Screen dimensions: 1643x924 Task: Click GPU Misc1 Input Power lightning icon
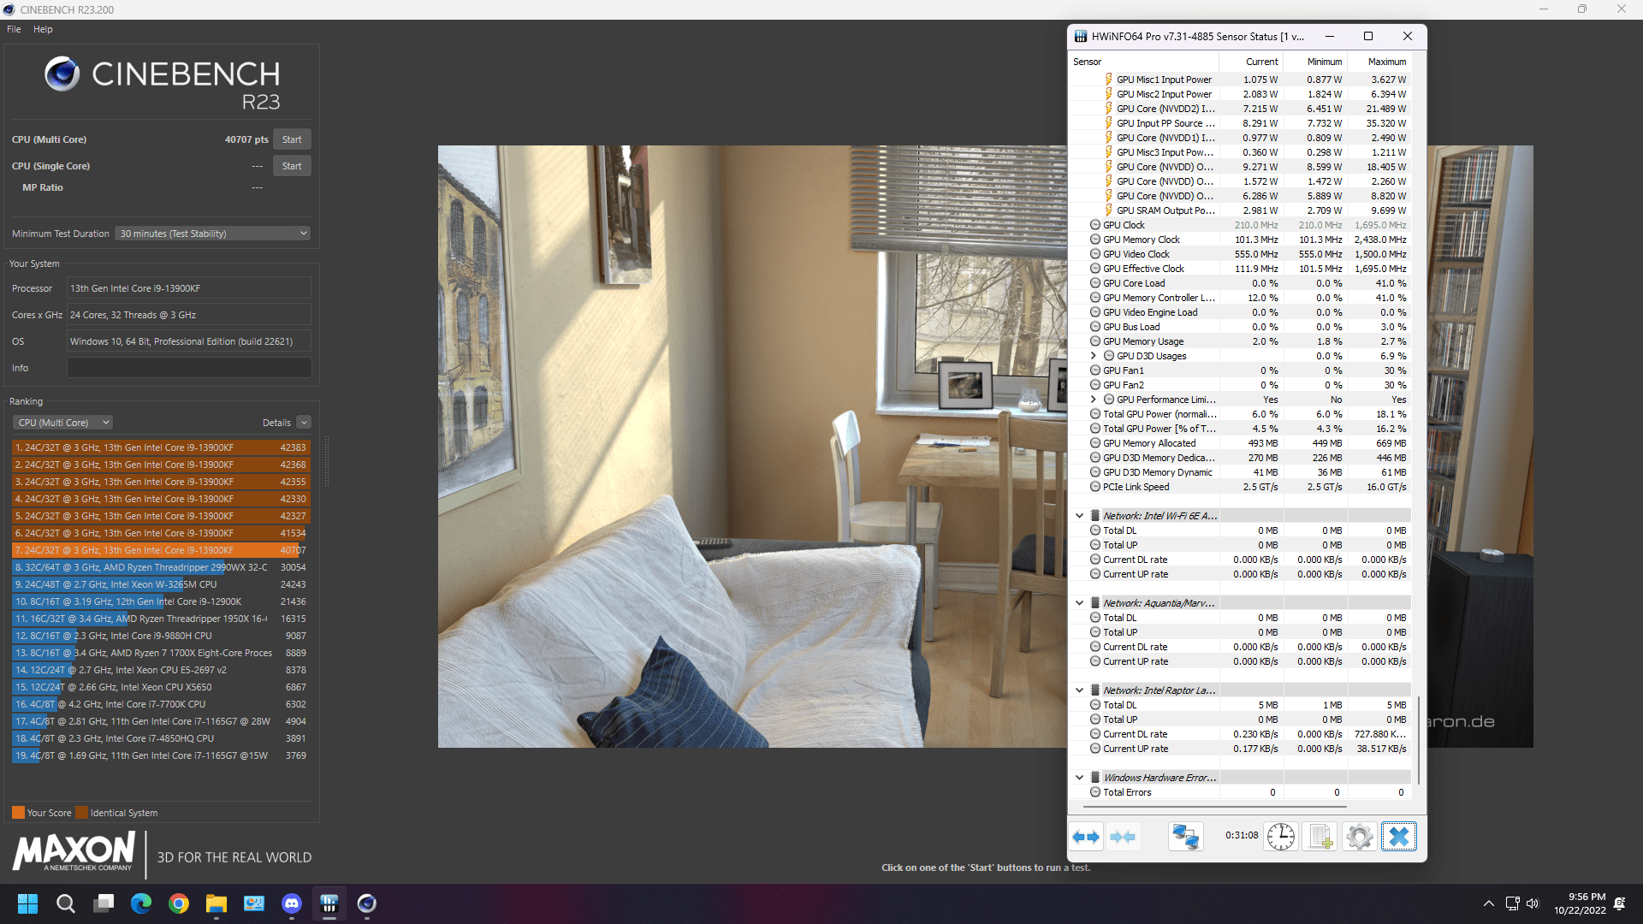coord(1108,80)
